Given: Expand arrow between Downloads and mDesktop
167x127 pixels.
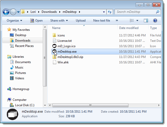Looking at the screenshot, I should tap(60, 12).
